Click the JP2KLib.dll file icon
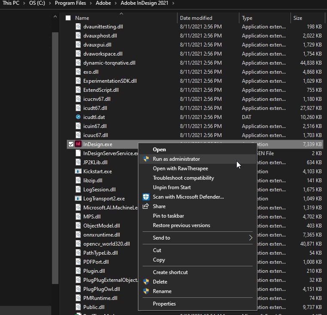The width and height of the screenshot is (327, 315). [78, 162]
